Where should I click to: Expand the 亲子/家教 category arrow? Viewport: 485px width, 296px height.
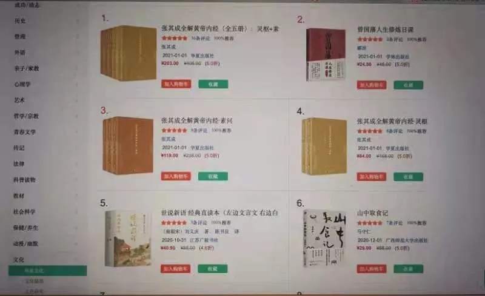tap(78, 68)
